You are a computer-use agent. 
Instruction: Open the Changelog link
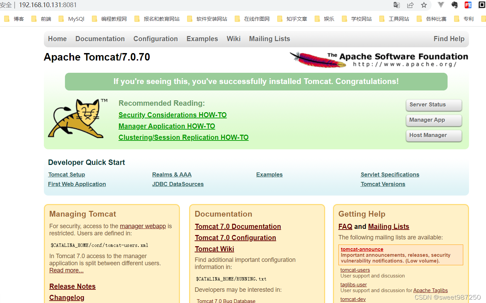[67, 298]
